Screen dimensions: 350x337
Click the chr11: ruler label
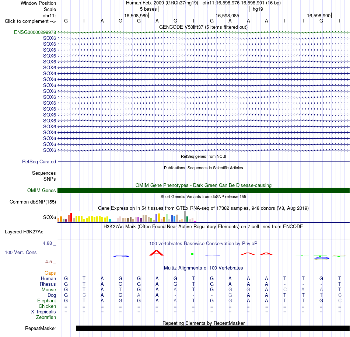pos(49,15)
